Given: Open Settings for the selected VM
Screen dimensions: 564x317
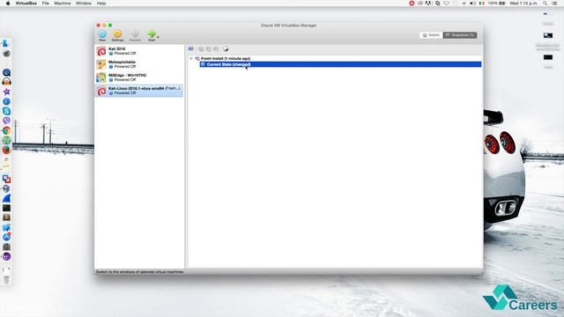Looking at the screenshot, I should click(117, 35).
